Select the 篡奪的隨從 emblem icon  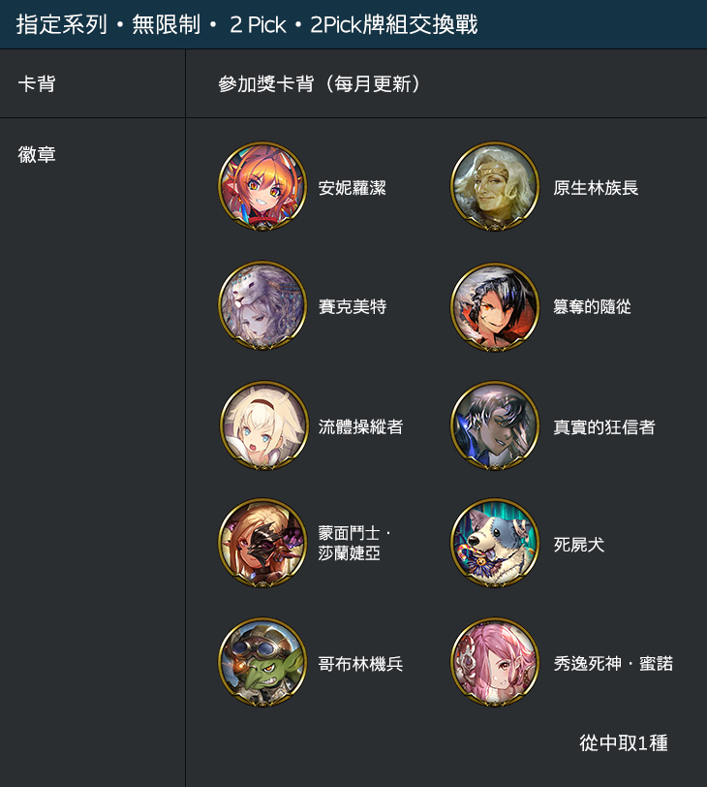point(495,306)
